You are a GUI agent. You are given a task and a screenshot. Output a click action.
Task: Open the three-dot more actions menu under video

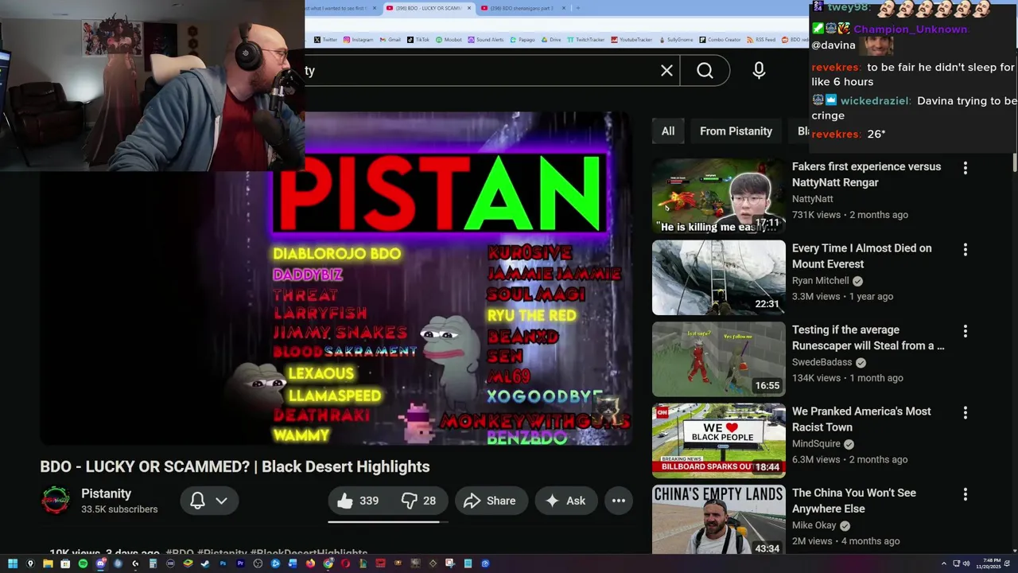pyautogui.click(x=618, y=501)
